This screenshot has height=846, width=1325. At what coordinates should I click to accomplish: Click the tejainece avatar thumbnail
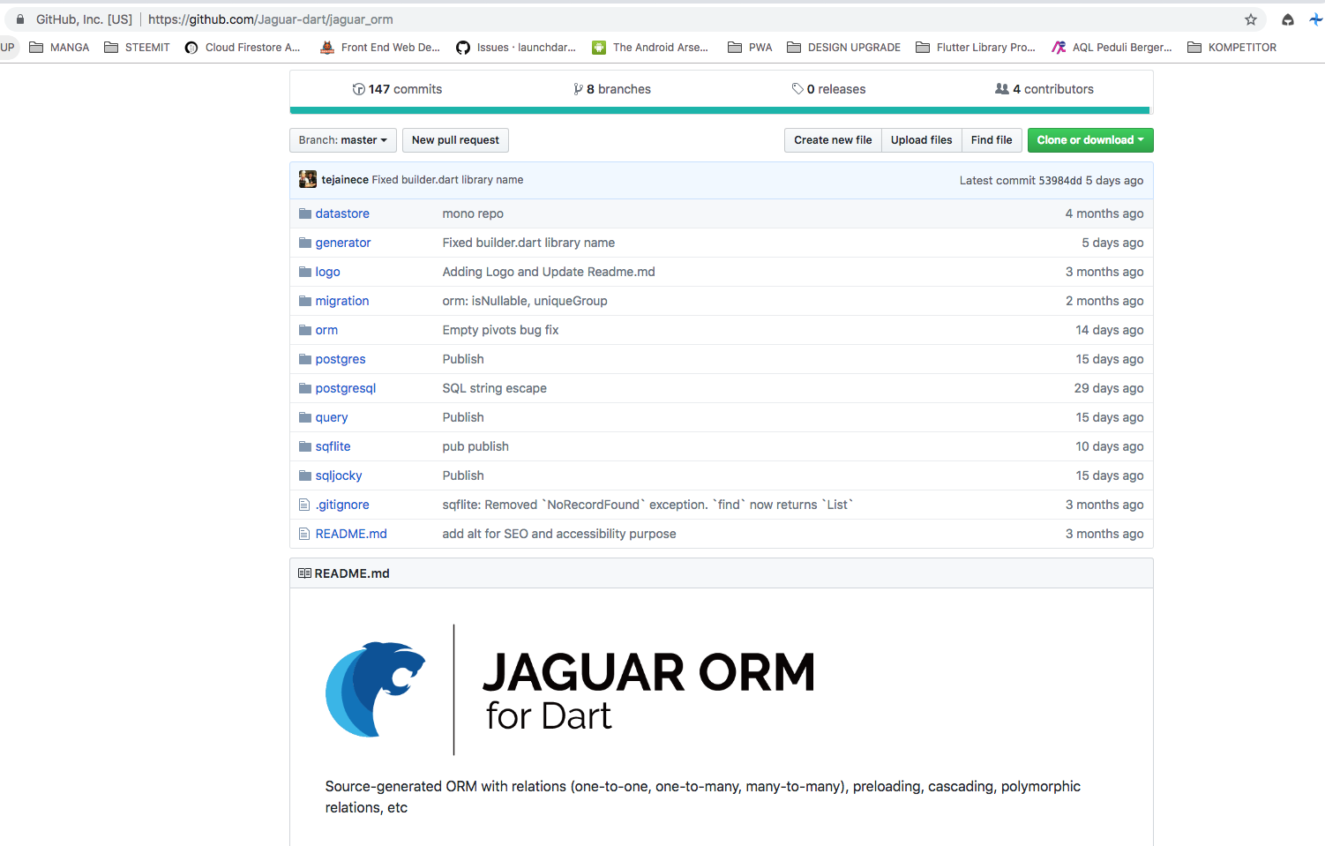tap(308, 179)
